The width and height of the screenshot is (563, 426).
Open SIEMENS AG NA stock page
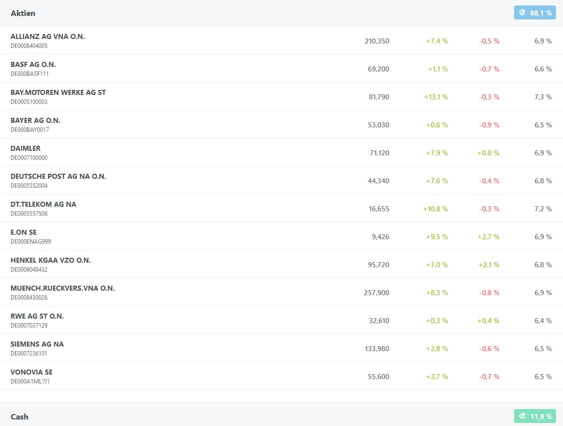[x=37, y=344]
